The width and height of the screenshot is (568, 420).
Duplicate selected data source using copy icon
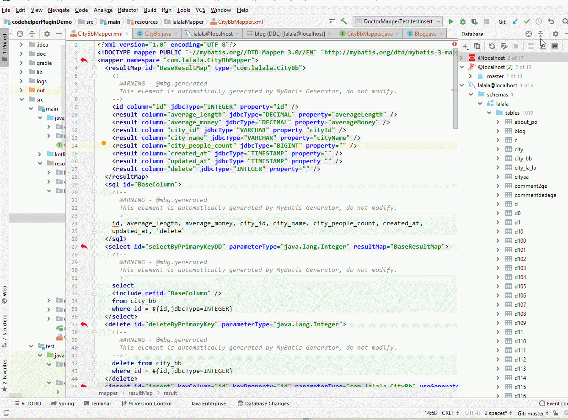pyautogui.click(x=477, y=46)
